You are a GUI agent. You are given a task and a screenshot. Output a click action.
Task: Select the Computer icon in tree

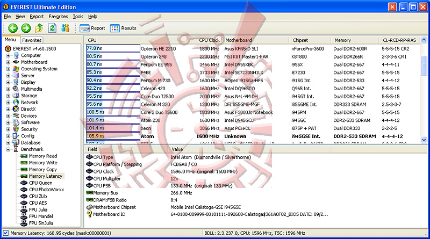[16, 55]
